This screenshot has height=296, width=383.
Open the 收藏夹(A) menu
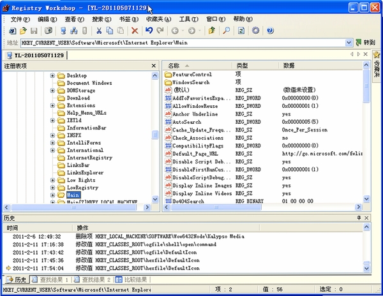[159, 19]
